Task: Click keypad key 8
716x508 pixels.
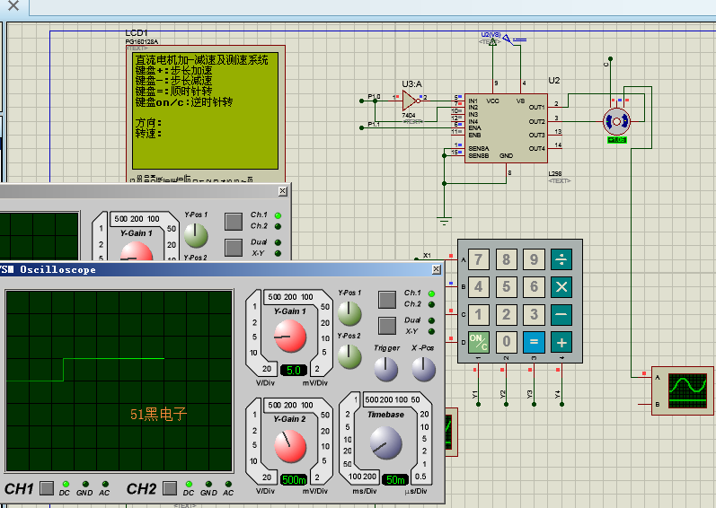Action: point(506,259)
